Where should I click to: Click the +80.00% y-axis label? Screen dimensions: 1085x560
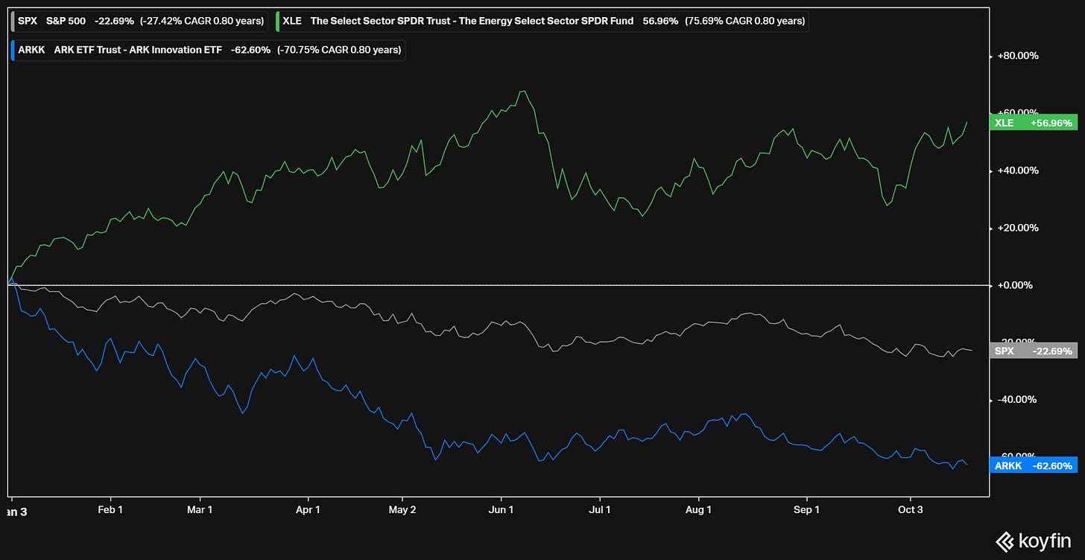pyautogui.click(x=1018, y=56)
